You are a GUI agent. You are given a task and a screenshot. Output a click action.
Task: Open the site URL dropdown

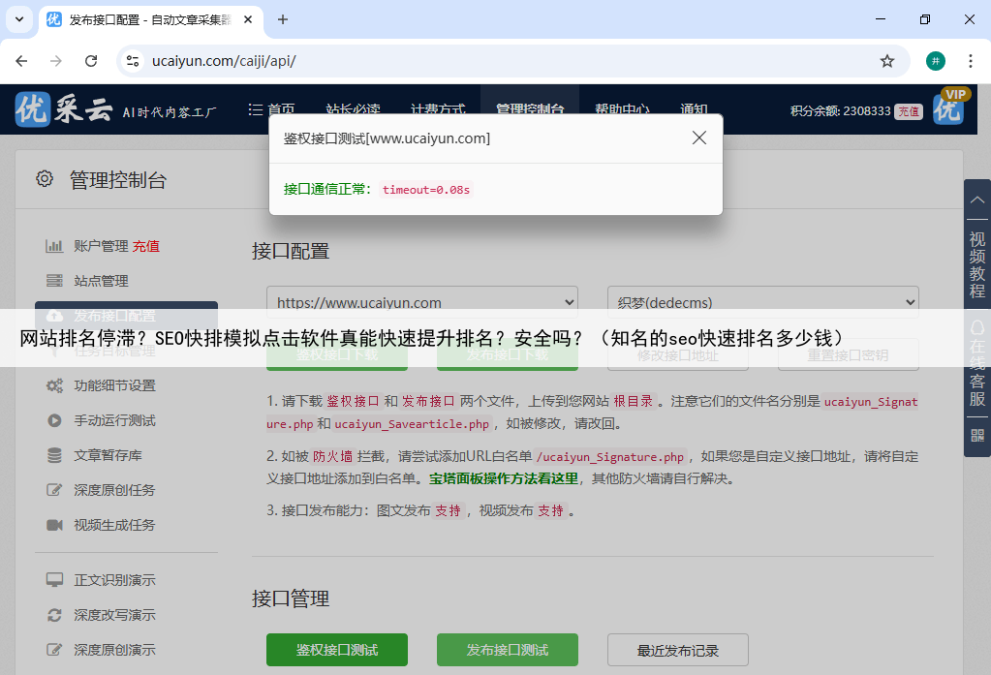click(421, 302)
